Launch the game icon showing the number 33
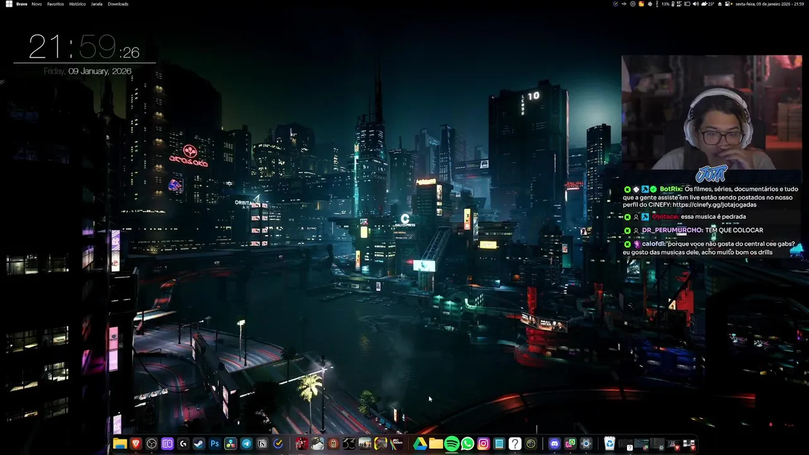The width and height of the screenshot is (809, 455). coord(350,444)
